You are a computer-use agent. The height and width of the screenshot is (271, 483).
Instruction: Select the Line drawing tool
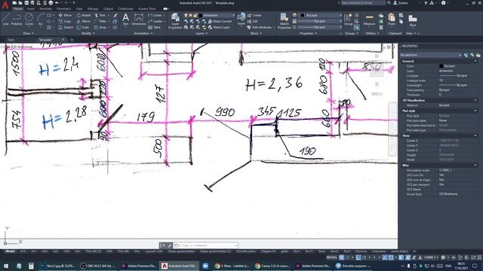6,19
